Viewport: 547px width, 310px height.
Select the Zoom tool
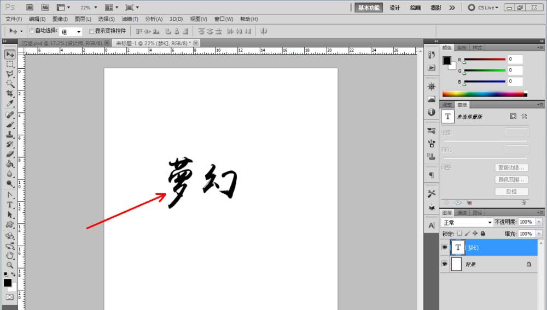point(10,265)
